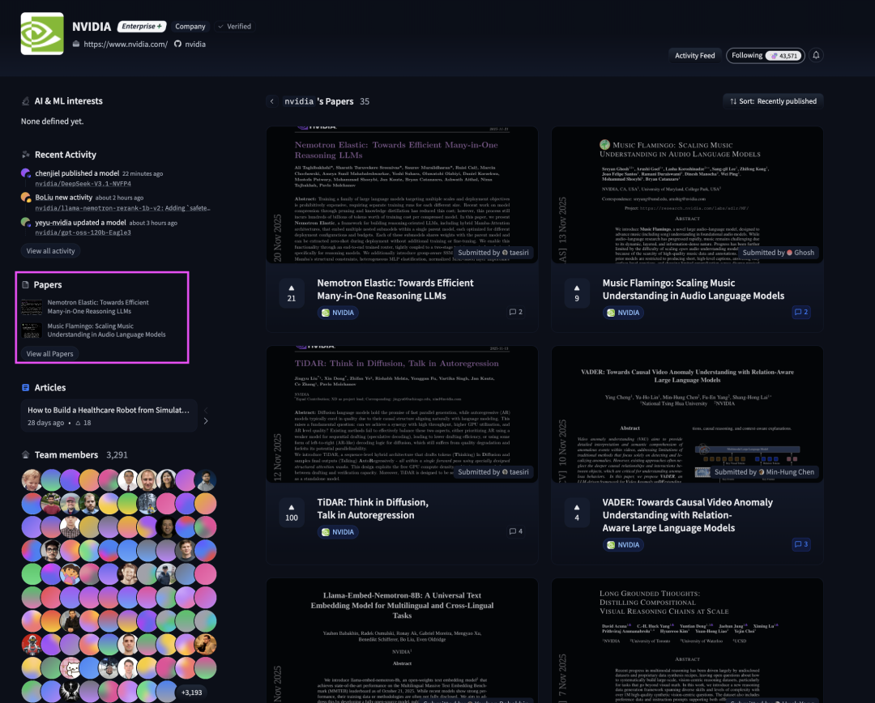Upvote the TiDAR paper
Viewport: 875px width, 703px height.
tap(291, 512)
